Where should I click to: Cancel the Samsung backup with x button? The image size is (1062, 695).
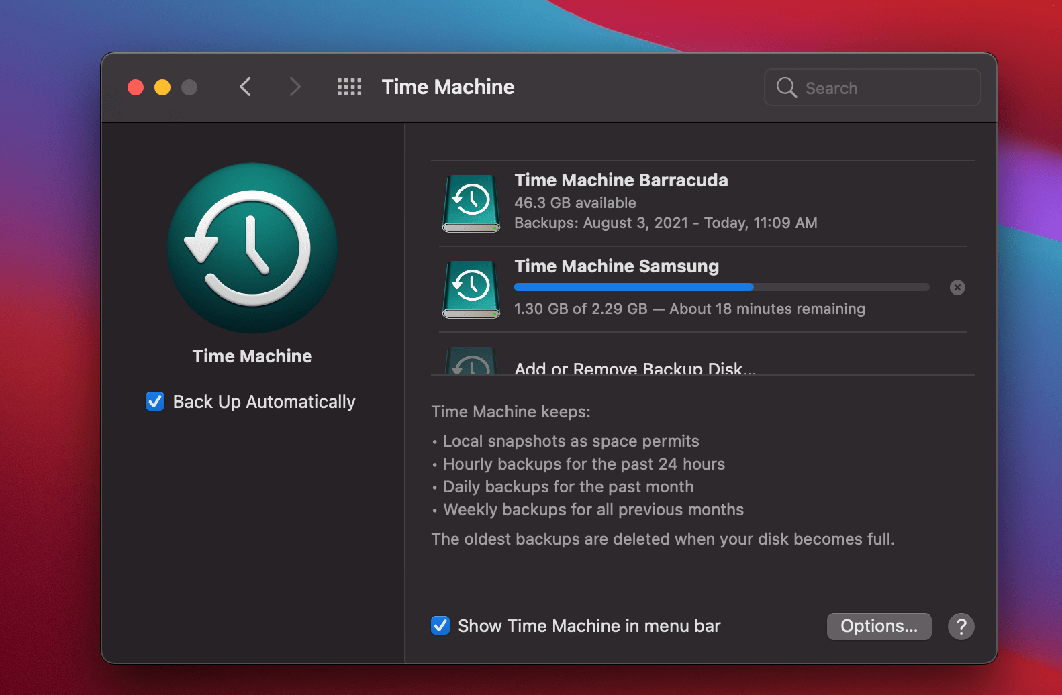957,287
